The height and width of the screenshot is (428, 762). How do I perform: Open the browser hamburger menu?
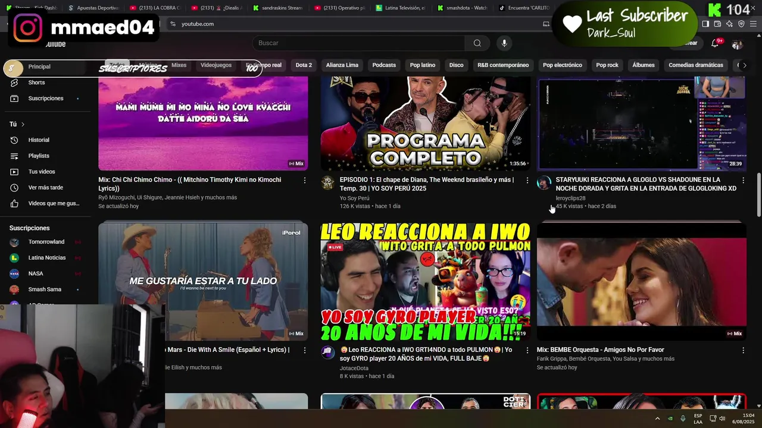752,24
